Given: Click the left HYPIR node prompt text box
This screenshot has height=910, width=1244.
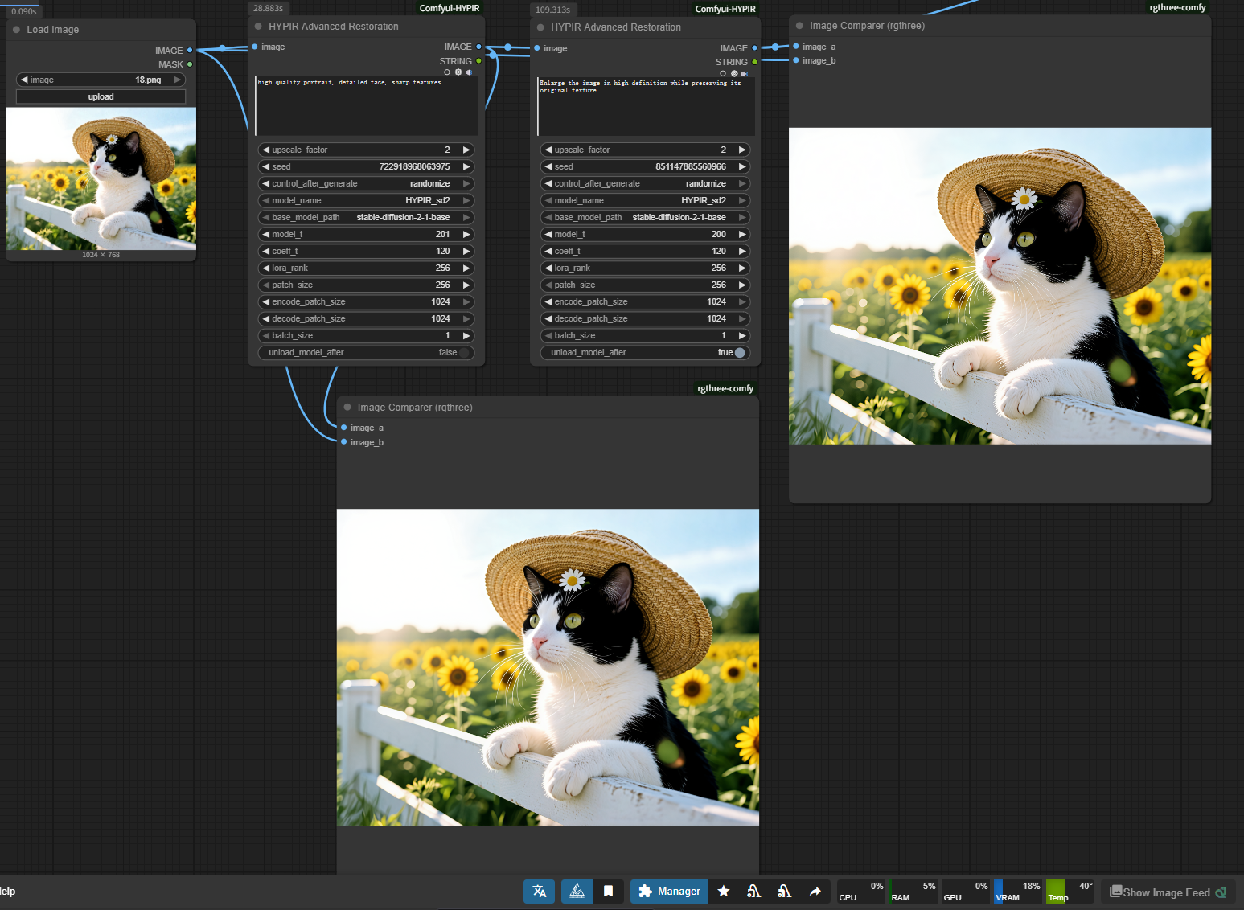Looking at the screenshot, I should point(366,106).
